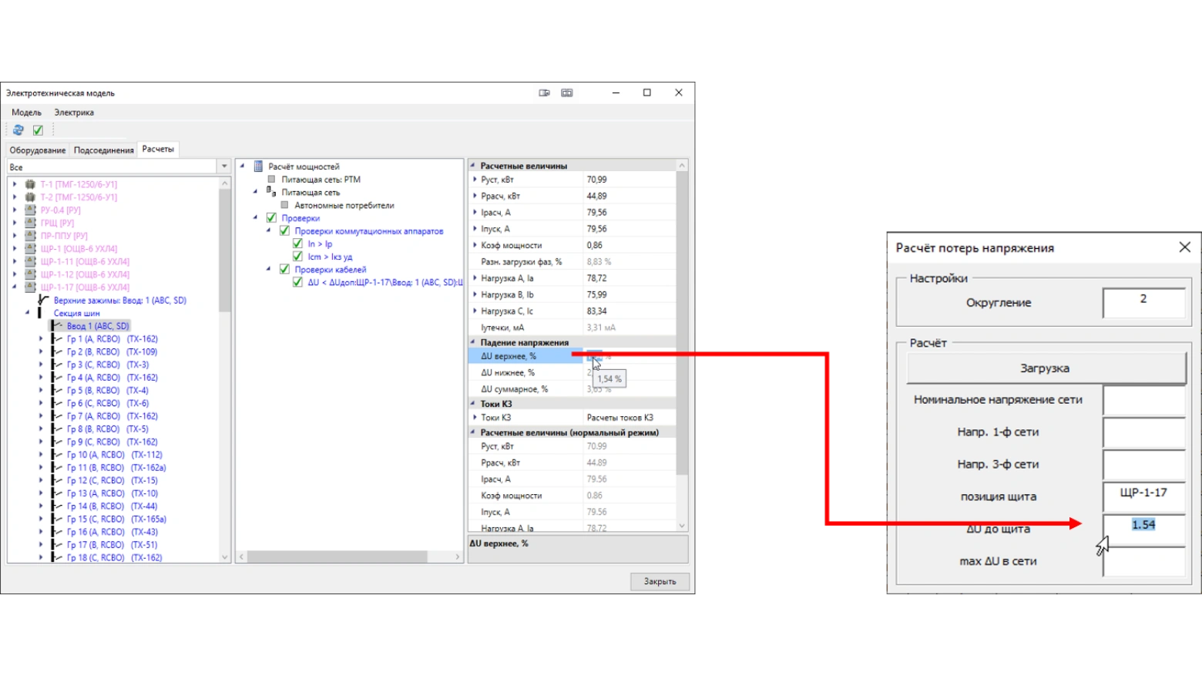Click the Закрыть button
1202x676 pixels.
660,582
